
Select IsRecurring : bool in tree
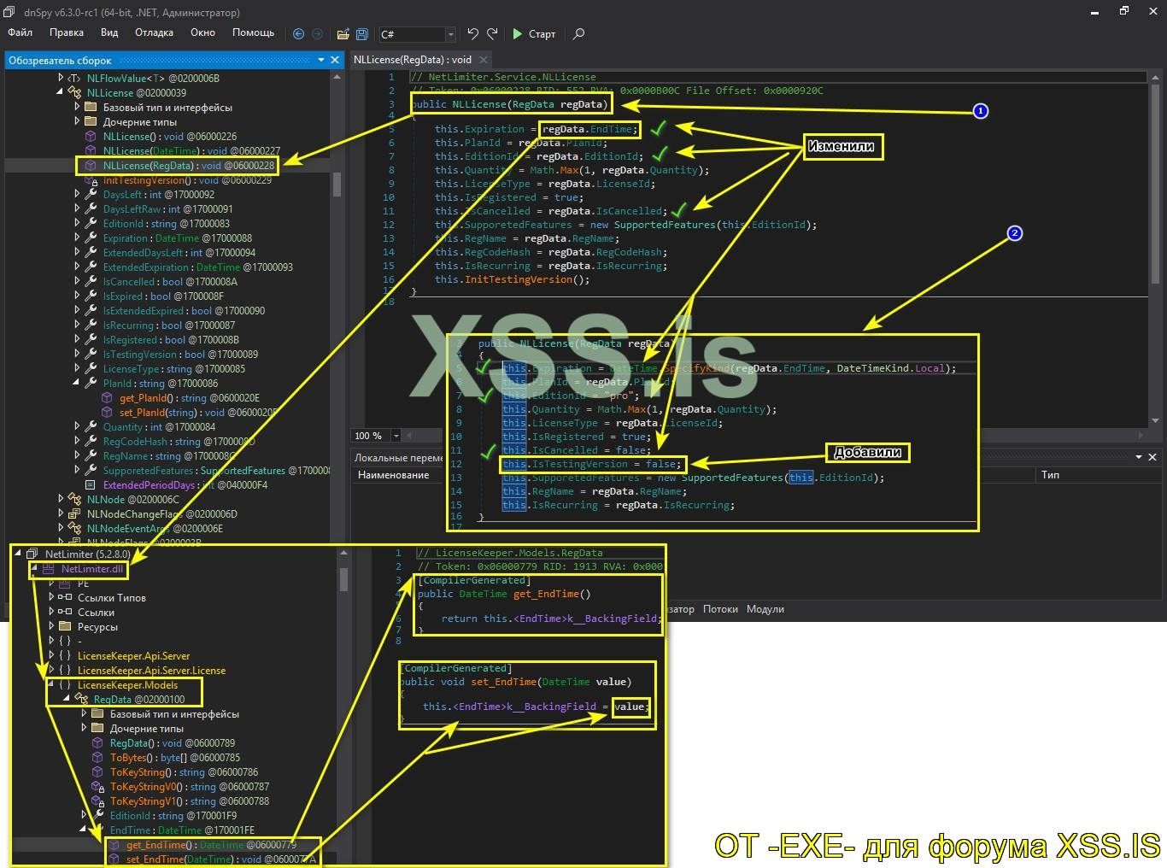click(169, 325)
